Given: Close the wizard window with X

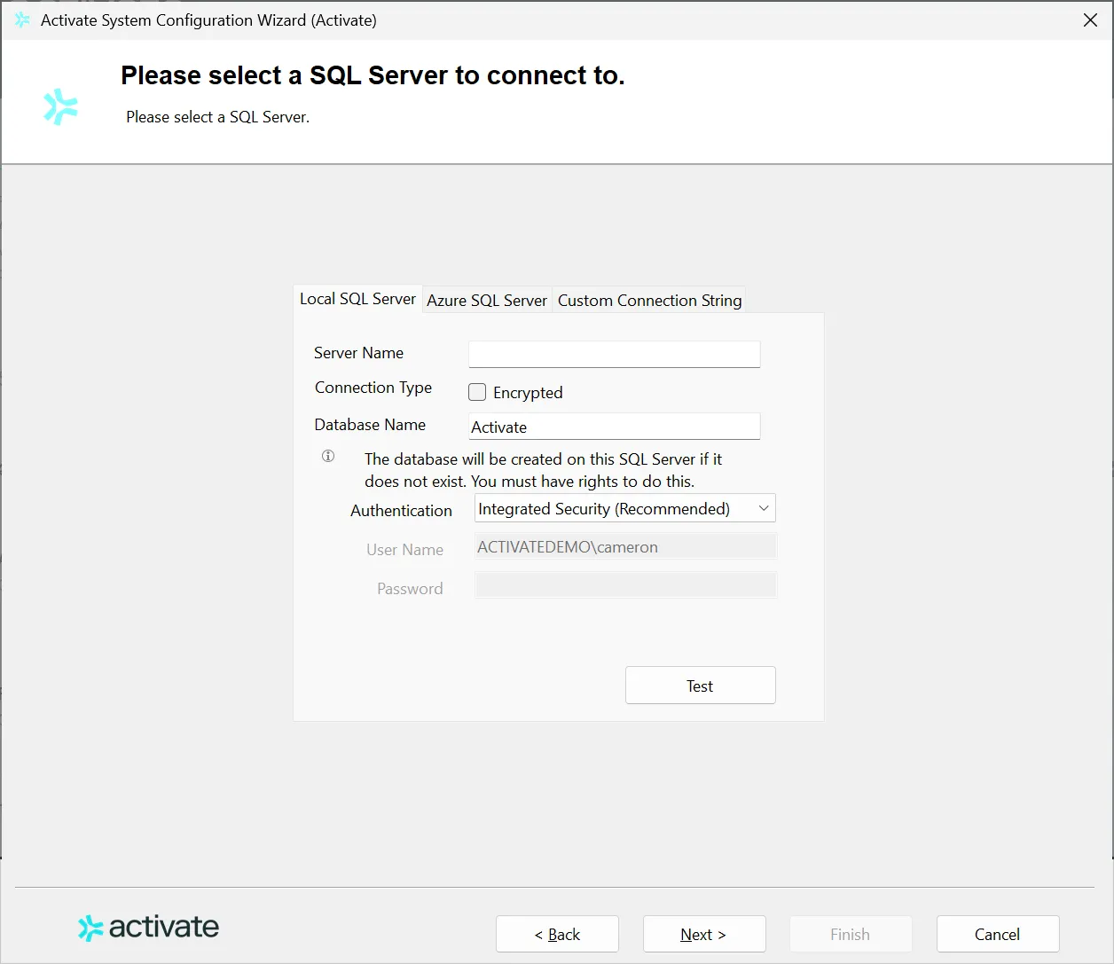Looking at the screenshot, I should pos(1090,20).
